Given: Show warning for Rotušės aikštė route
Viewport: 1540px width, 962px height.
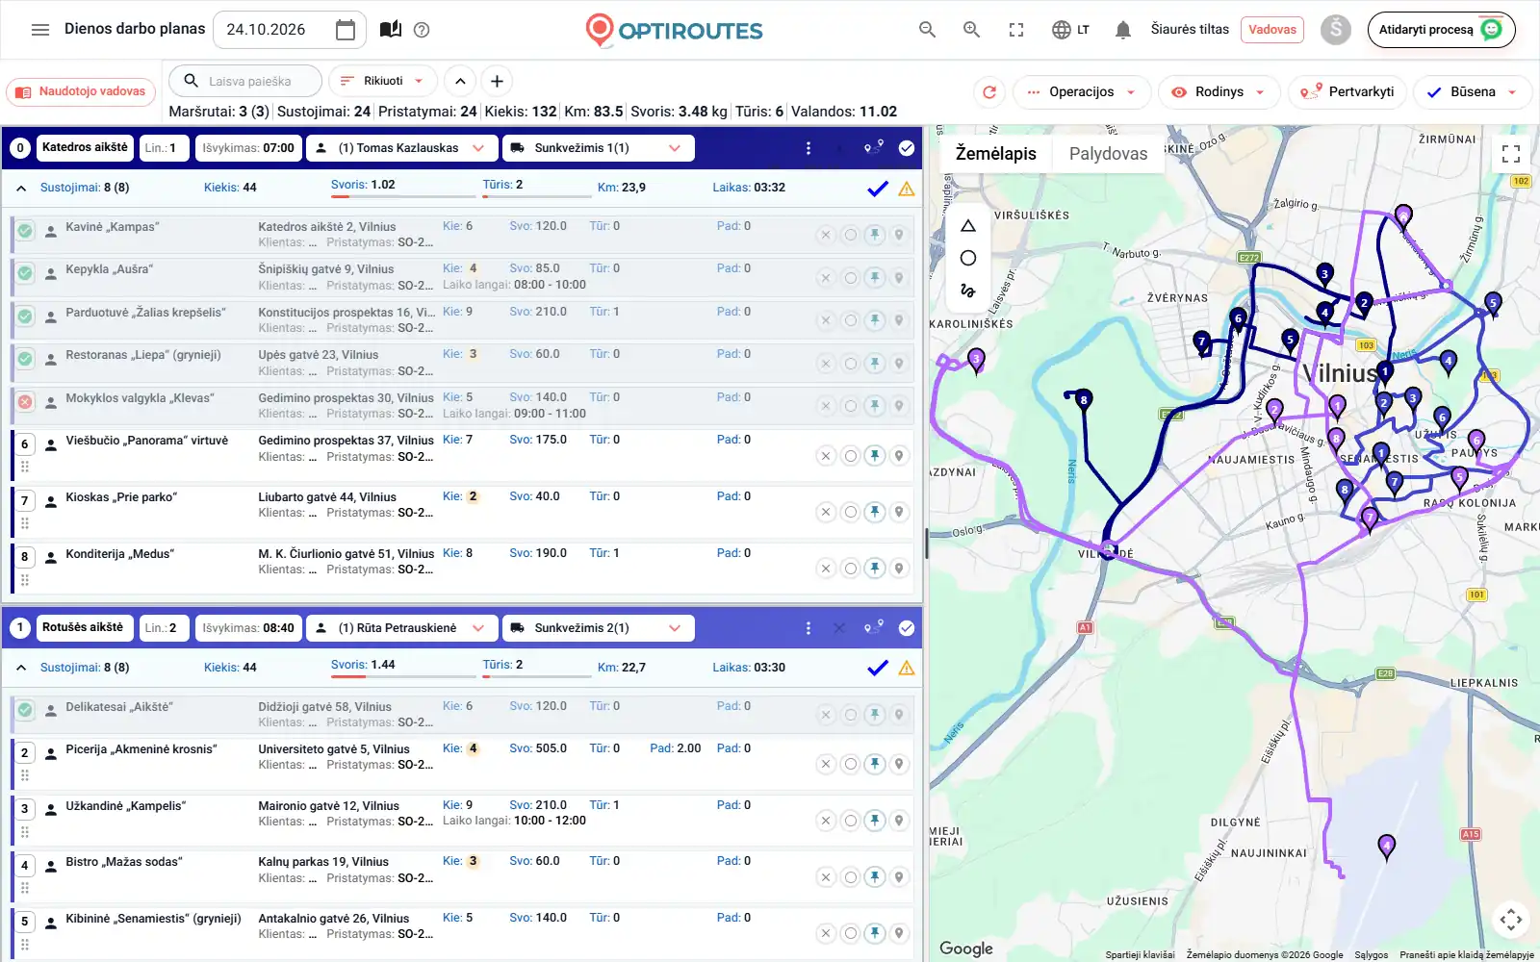Looking at the screenshot, I should (x=907, y=668).
